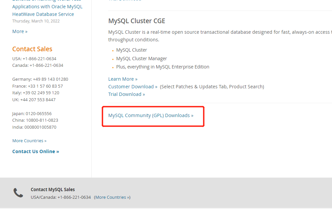The image size is (332, 209).
Task: Click the Trial Download link under Cluster CGE
Action: click(127, 94)
